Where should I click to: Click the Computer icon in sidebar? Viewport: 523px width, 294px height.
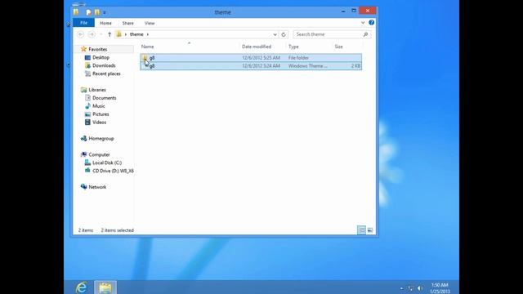tap(83, 154)
